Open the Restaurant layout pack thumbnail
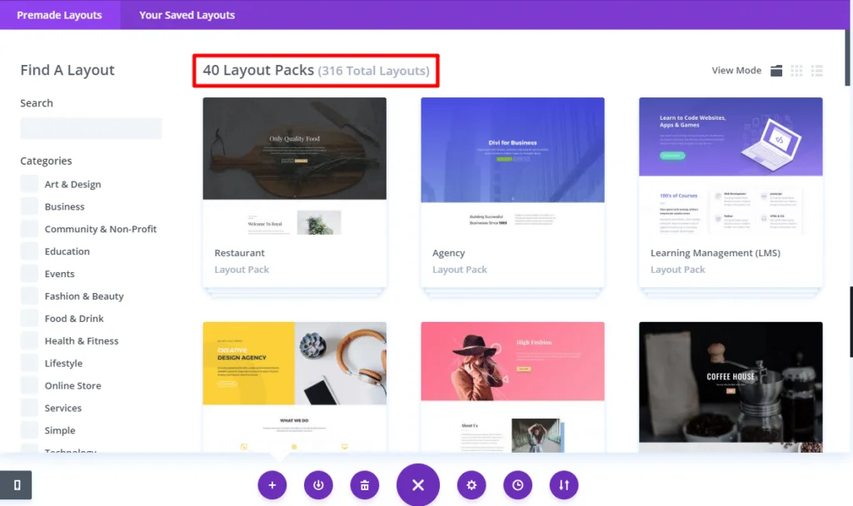This screenshot has height=506, width=853. pyautogui.click(x=294, y=166)
